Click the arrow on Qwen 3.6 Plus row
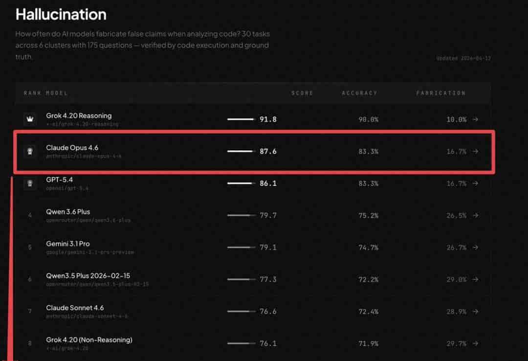This screenshot has width=528, height=361. click(475, 216)
